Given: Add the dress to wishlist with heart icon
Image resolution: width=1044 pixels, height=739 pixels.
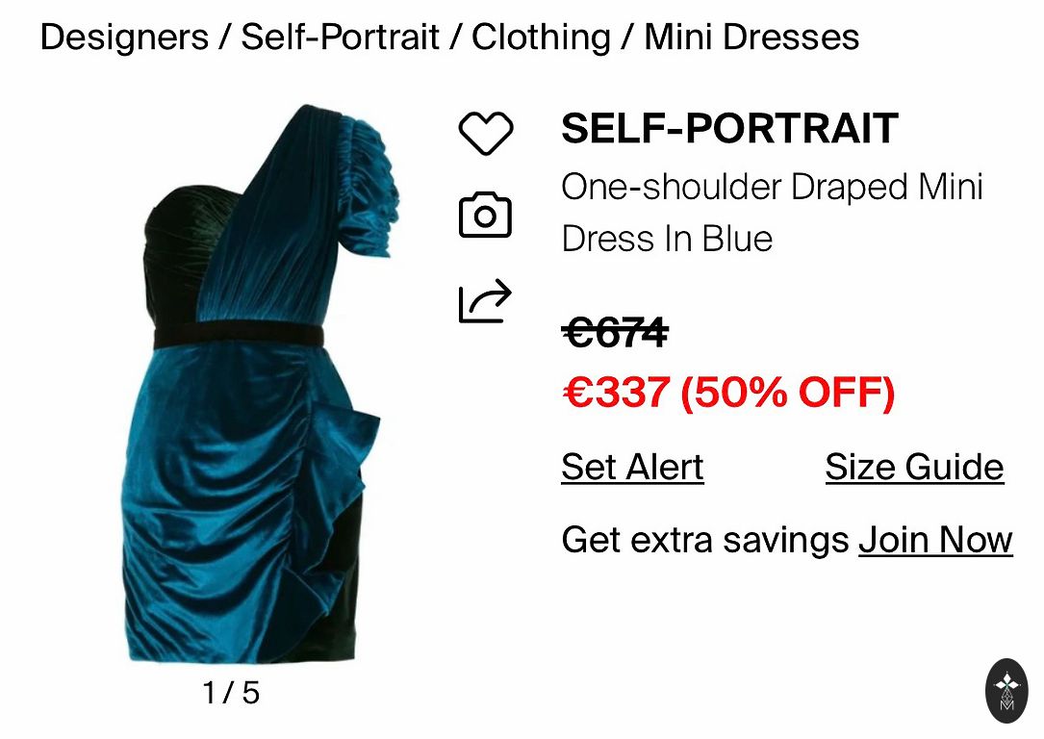Looking at the screenshot, I should [x=485, y=133].
